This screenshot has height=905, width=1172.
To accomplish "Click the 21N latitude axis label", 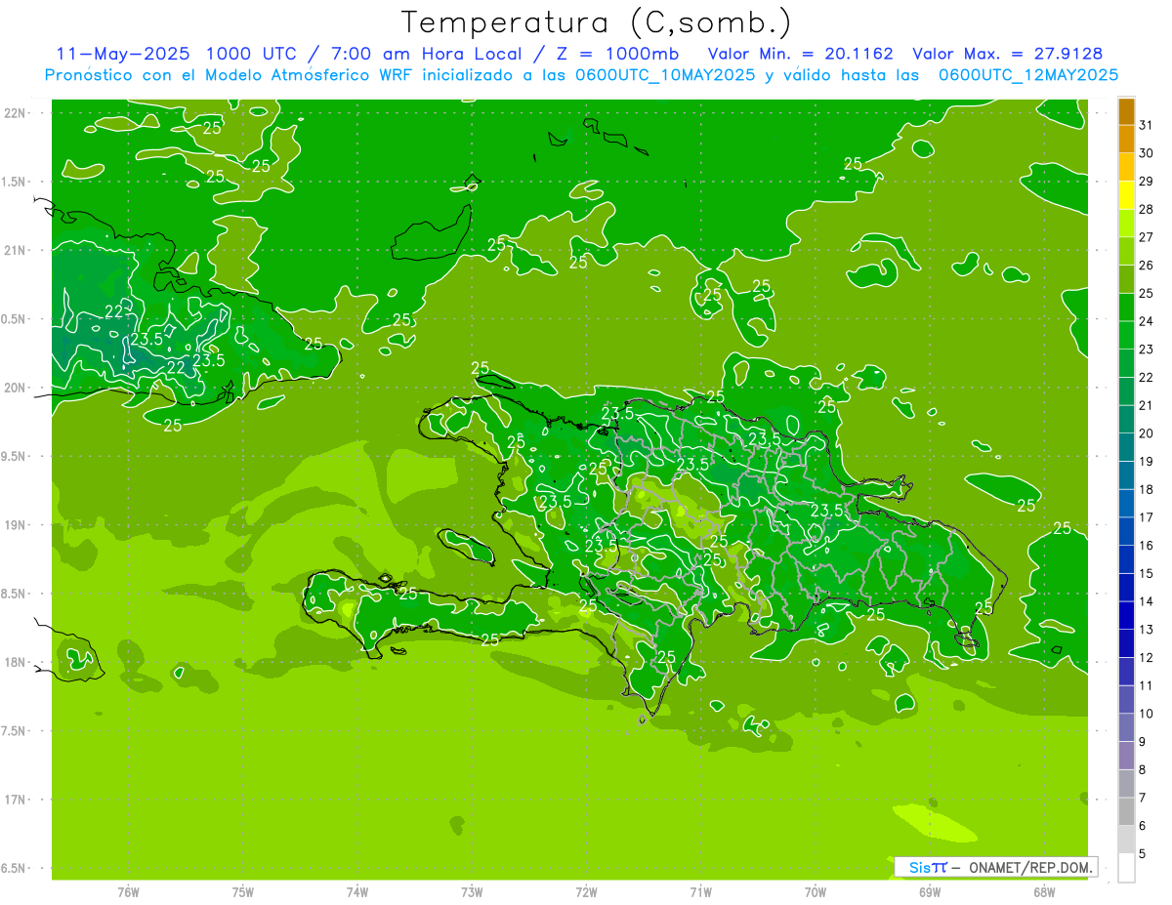I will 15,250.
